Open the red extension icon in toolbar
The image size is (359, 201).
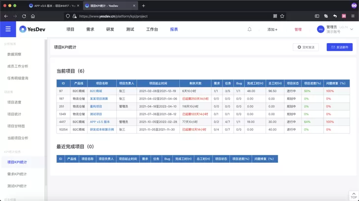pyautogui.click(x=344, y=16)
